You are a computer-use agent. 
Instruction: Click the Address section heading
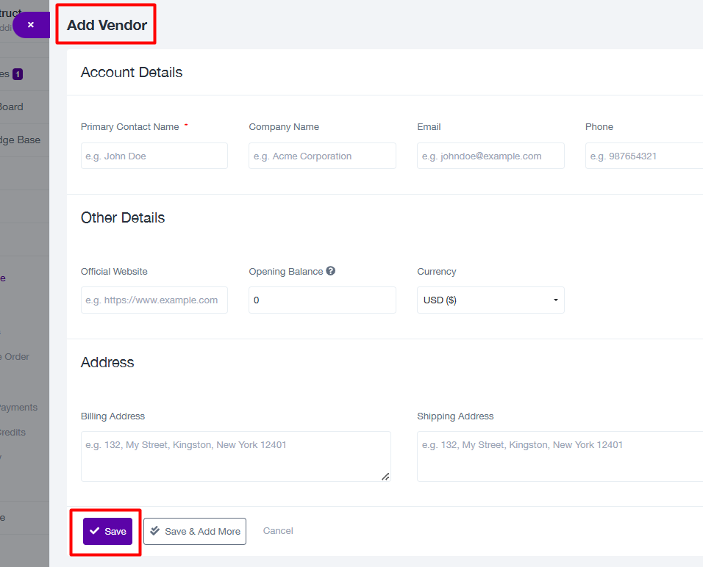click(107, 362)
